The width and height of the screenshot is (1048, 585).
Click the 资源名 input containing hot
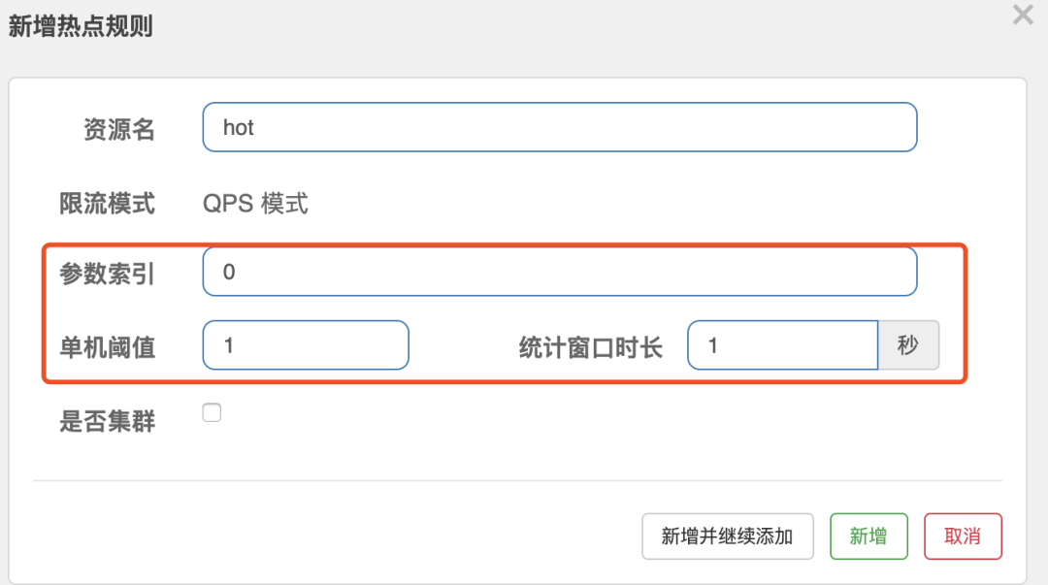[560, 127]
